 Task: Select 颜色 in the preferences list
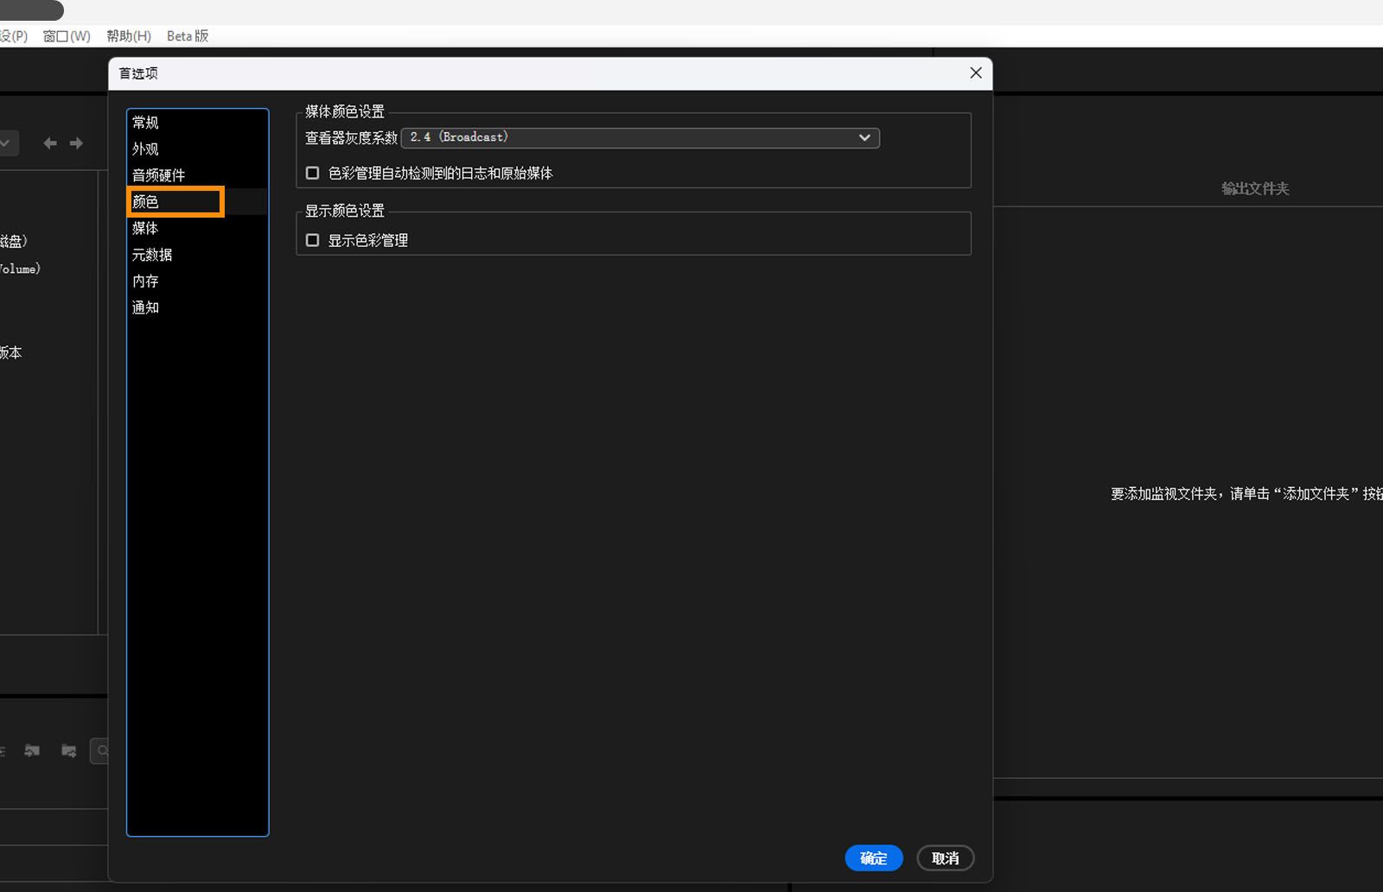click(197, 202)
